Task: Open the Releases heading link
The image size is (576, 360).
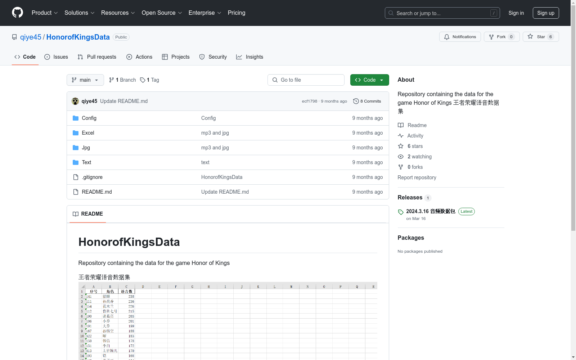Action: click(410, 197)
